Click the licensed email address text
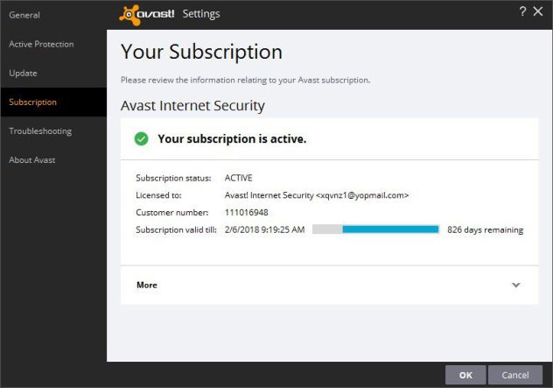Screen dimensions: 553x388 [x=362, y=195]
